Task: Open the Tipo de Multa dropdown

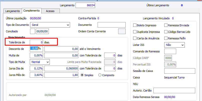Action: (48, 62)
